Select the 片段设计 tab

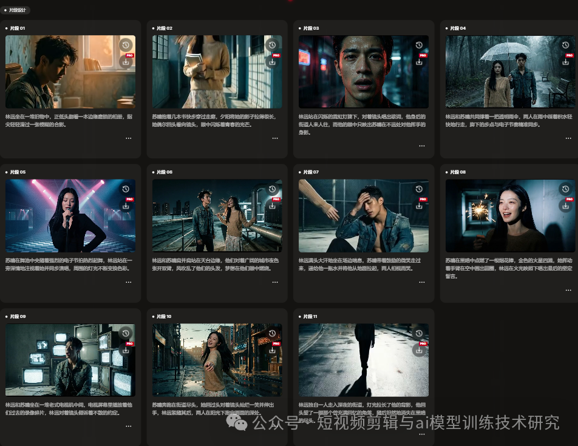(x=15, y=10)
